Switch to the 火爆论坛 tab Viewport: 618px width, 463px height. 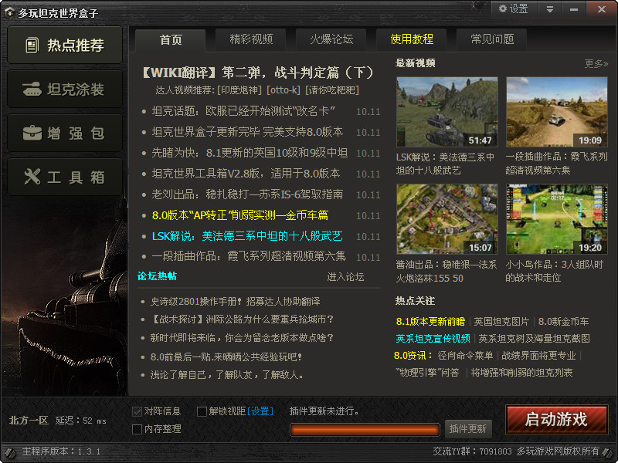pos(331,39)
